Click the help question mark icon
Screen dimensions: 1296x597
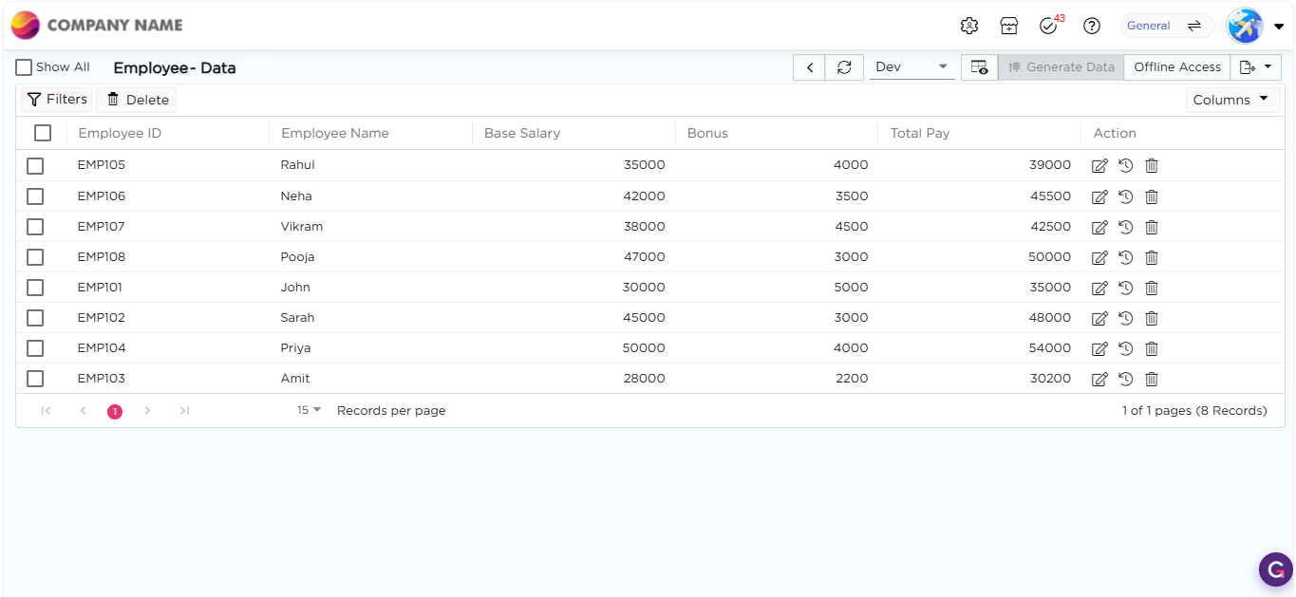point(1092,26)
